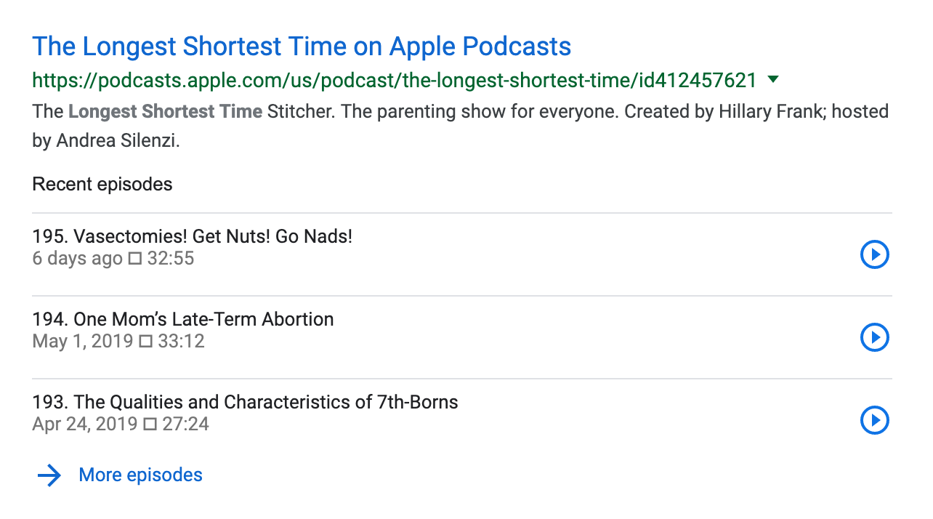Image resolution: width=933 pixels, height=519 pixels.
Task: Open The Longest Shortest Time on Apple Podcasts link
Action: coord(302,47)
